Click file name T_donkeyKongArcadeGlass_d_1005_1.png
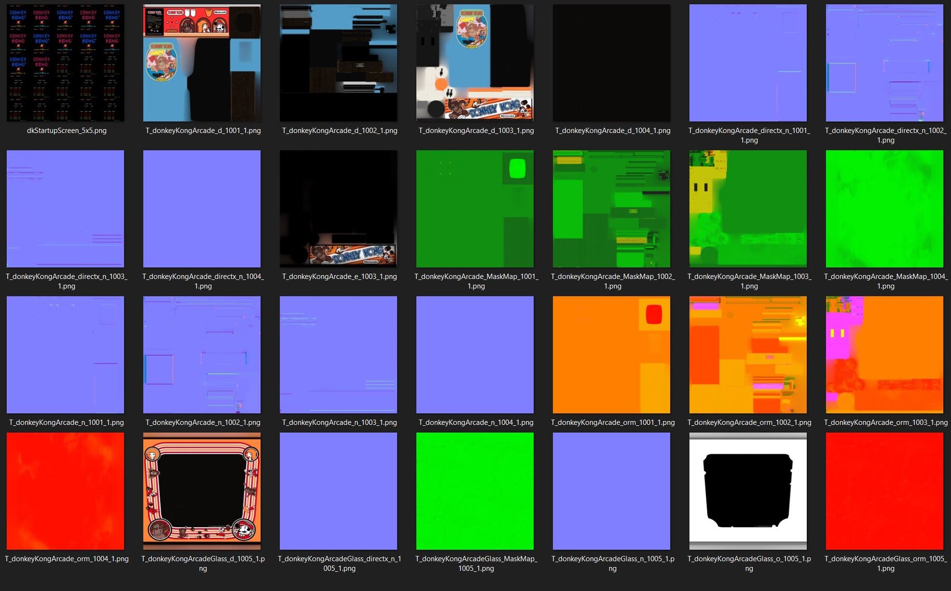 point(203,564)
